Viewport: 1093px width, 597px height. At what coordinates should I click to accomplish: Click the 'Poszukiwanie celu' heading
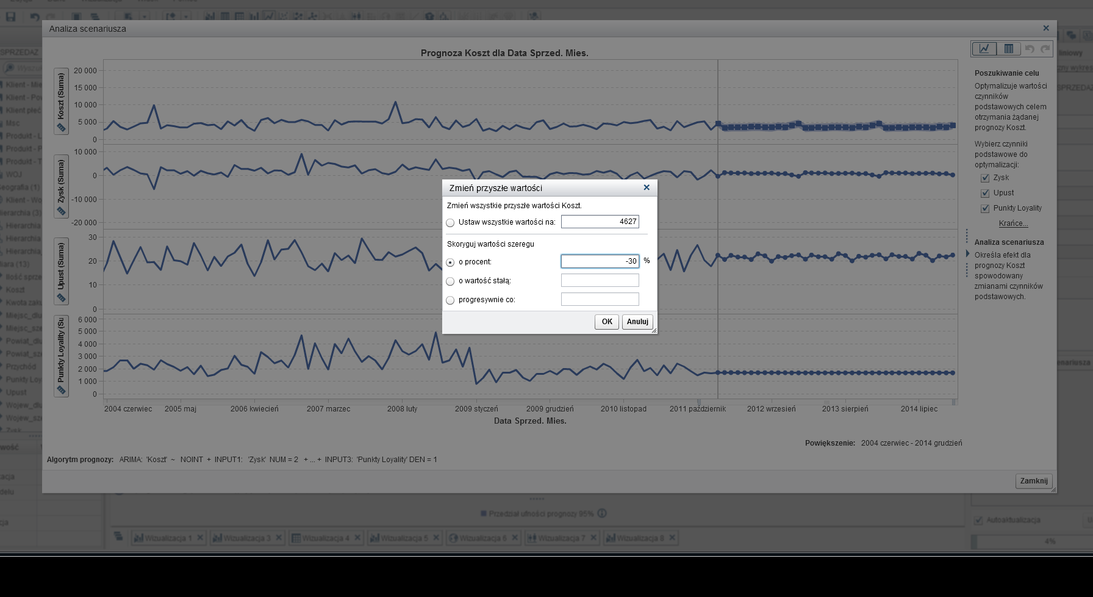[x=1007, y=73]
